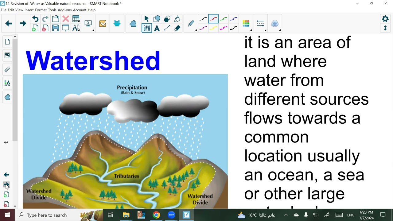Viewport: 393px width, 221px height.
Task: Open Zoom from the taskbar
Action: point(171,215)
